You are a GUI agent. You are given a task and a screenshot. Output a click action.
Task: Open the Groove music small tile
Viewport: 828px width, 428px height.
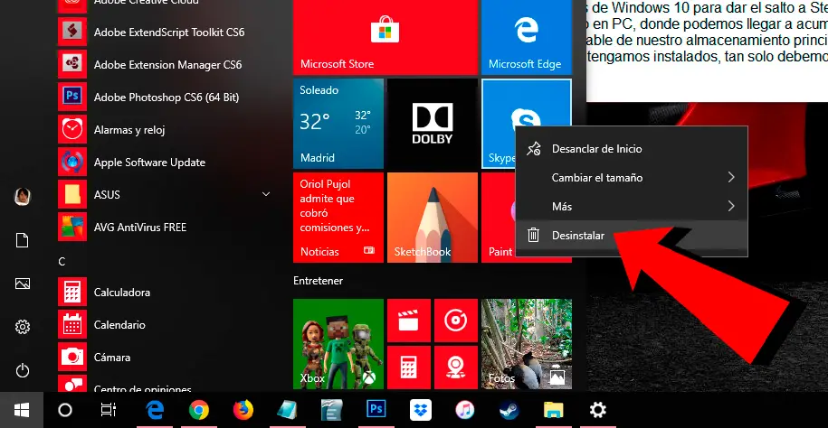coord(456,321)
